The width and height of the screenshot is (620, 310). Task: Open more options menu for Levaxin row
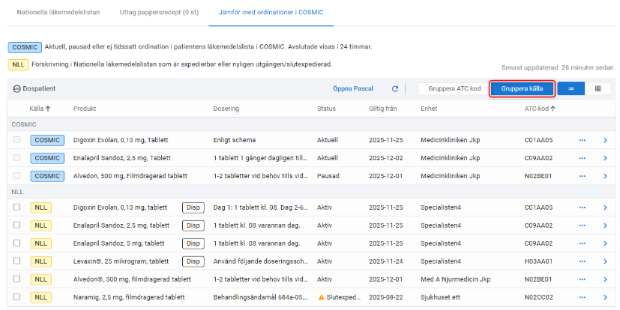(582, 261)
